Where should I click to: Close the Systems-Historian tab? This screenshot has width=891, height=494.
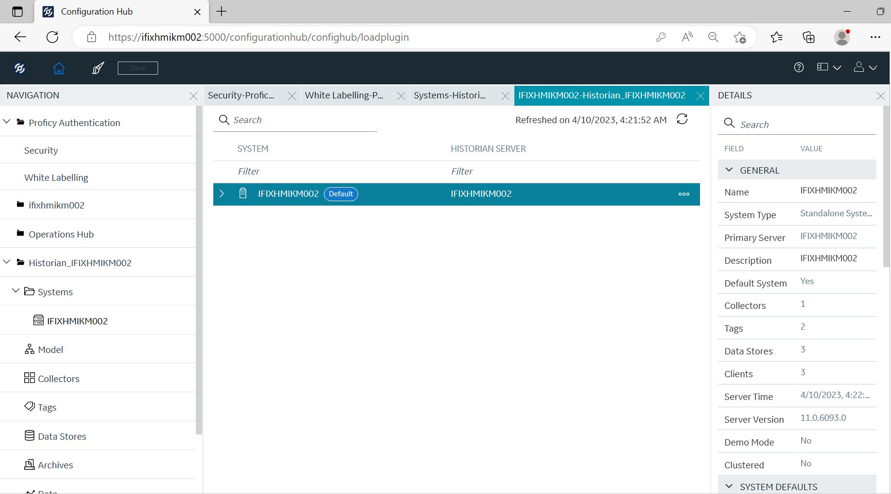pos(505,96)
